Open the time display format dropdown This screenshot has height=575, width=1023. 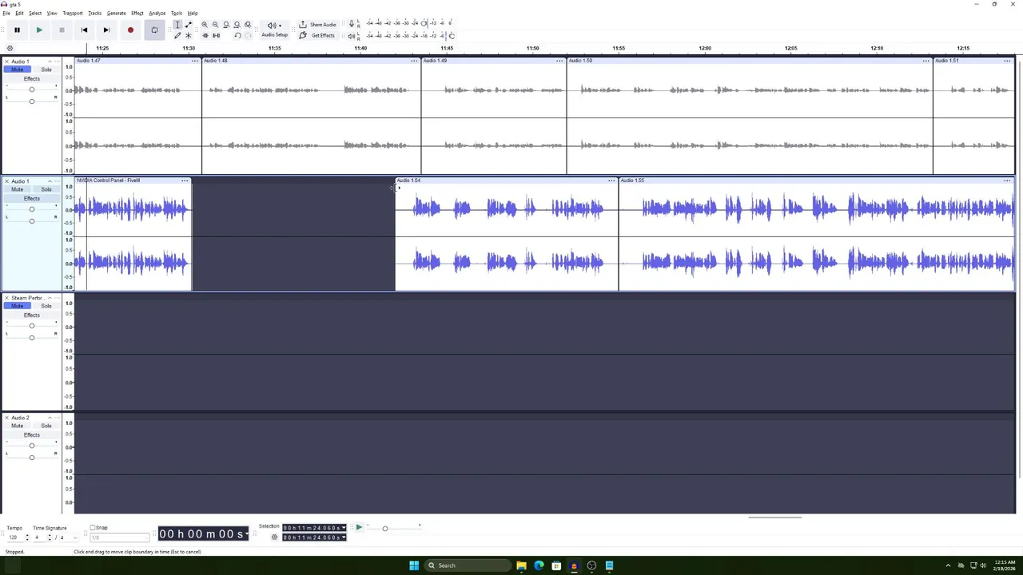pyautogui.click(x=245, y=533)
